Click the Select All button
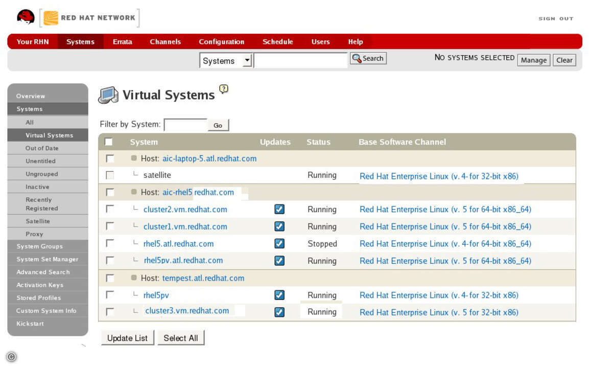The width and height of the screenshot is (613, 368). coord(181,338)
